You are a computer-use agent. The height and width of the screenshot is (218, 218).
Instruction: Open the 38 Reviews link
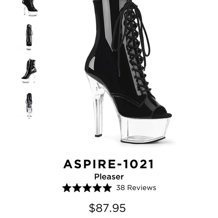[136, 188]
